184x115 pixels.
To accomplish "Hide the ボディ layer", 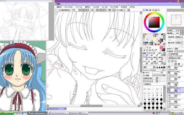I will [169, 72].
